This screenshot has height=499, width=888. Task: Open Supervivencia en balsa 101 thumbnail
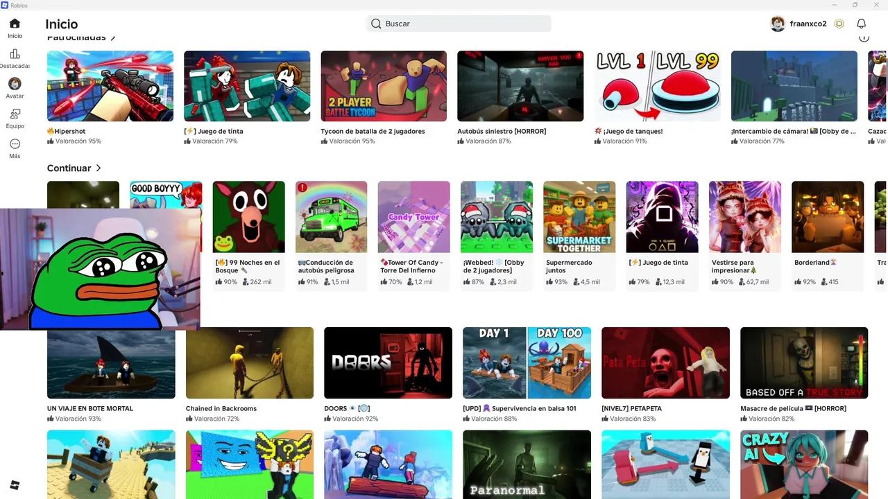point(527,363)
